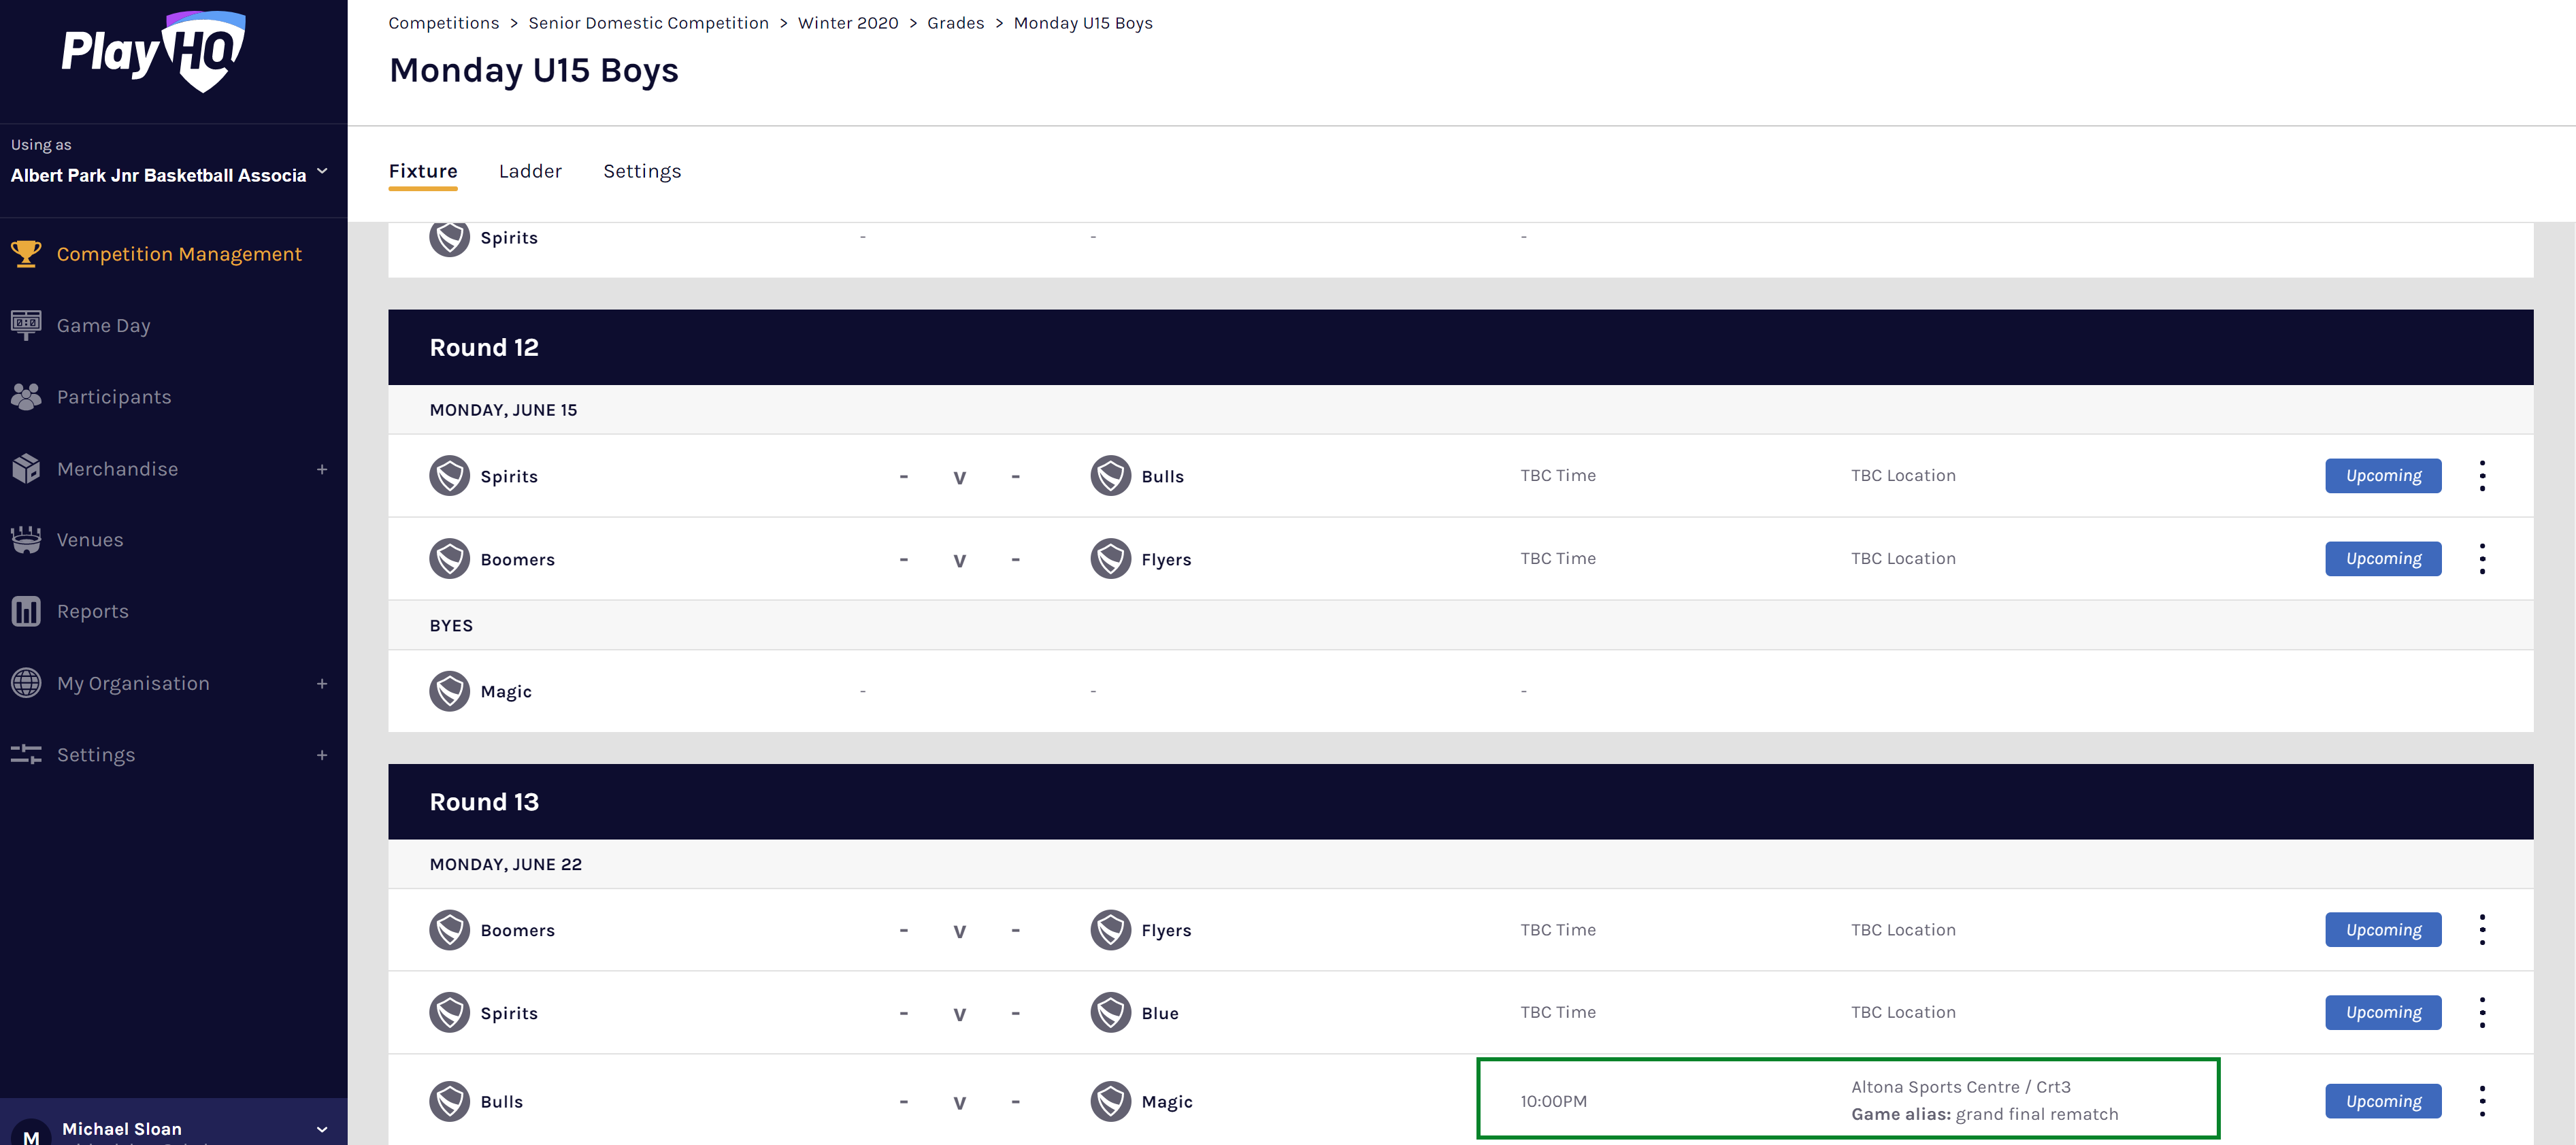The height and width of the screenshot is (1145, 2576).
Task: Expand the sidebar Settings submenu
Action: tap(322, 755)
